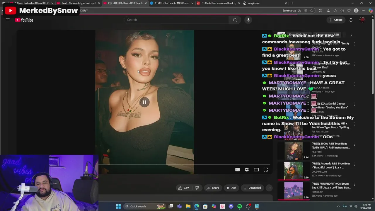The width and height of the screenshot is (375, 211).
Task: Open Edge favorites list icon
Action: 335,11
